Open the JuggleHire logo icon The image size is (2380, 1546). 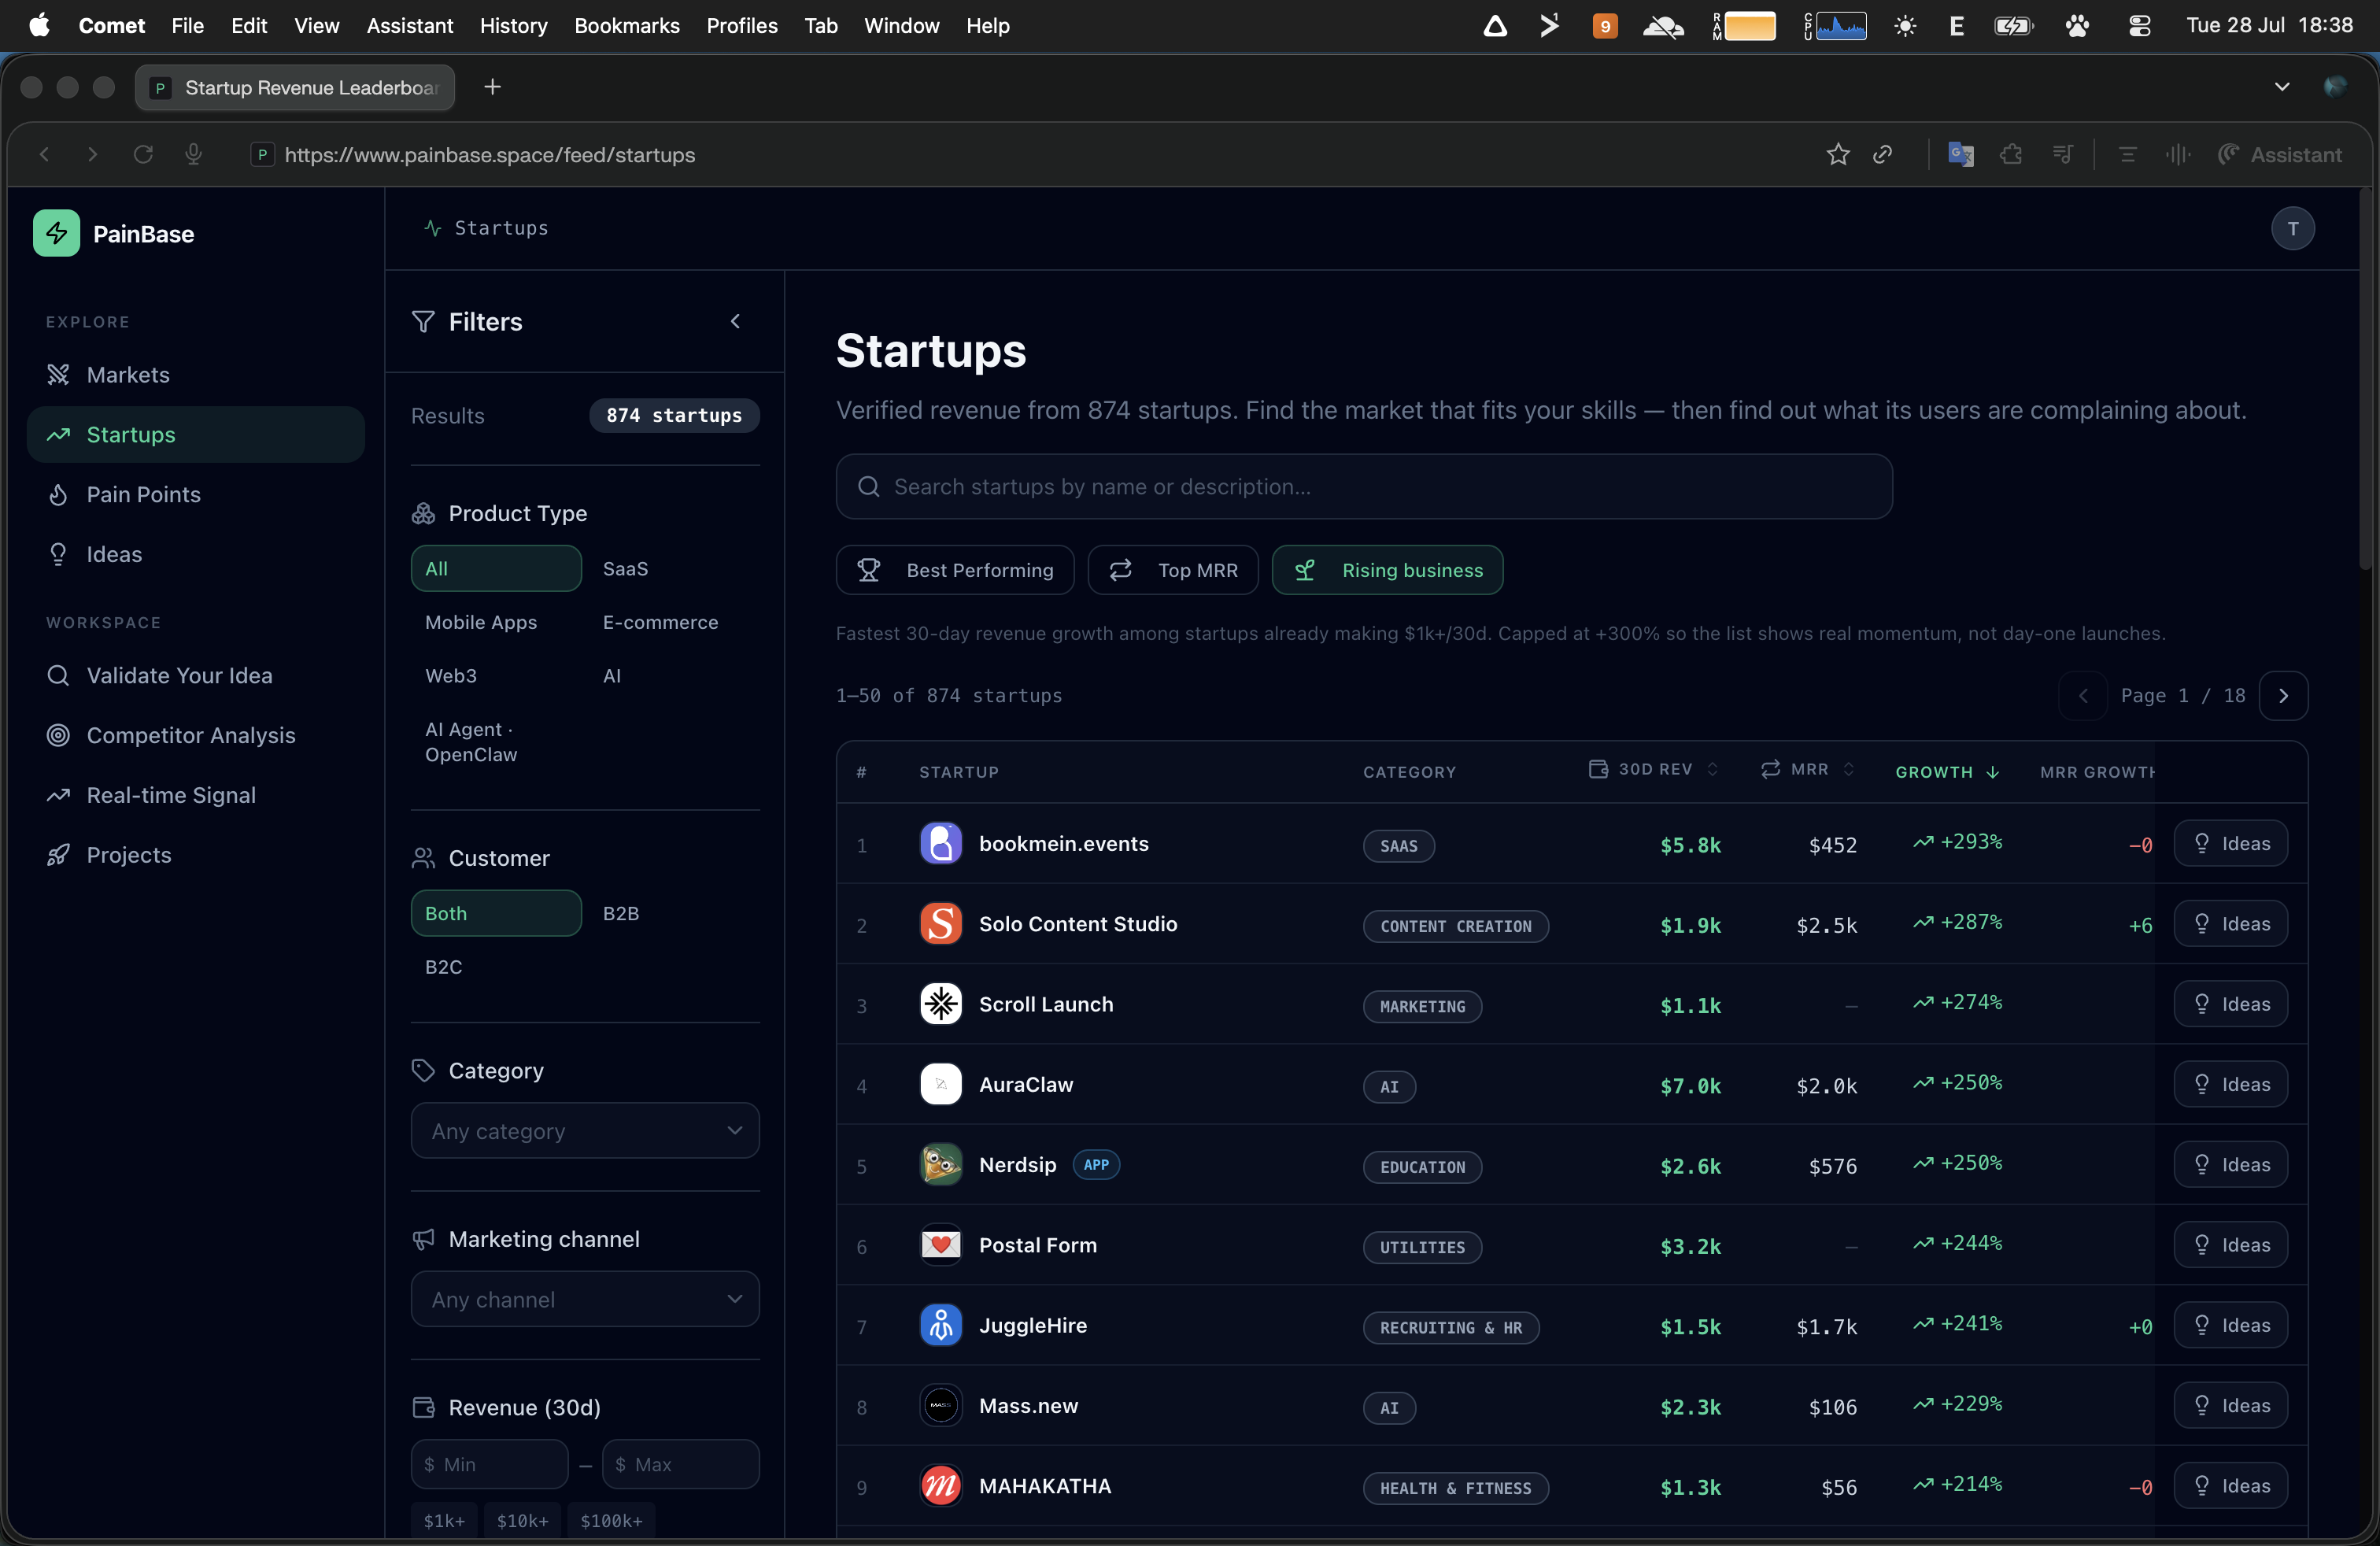click(x=940, y=1325)
